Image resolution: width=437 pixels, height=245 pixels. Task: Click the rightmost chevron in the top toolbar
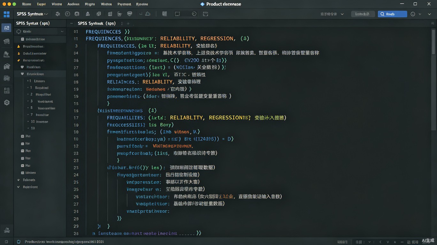pyautogui.click(x=430, y=14)
